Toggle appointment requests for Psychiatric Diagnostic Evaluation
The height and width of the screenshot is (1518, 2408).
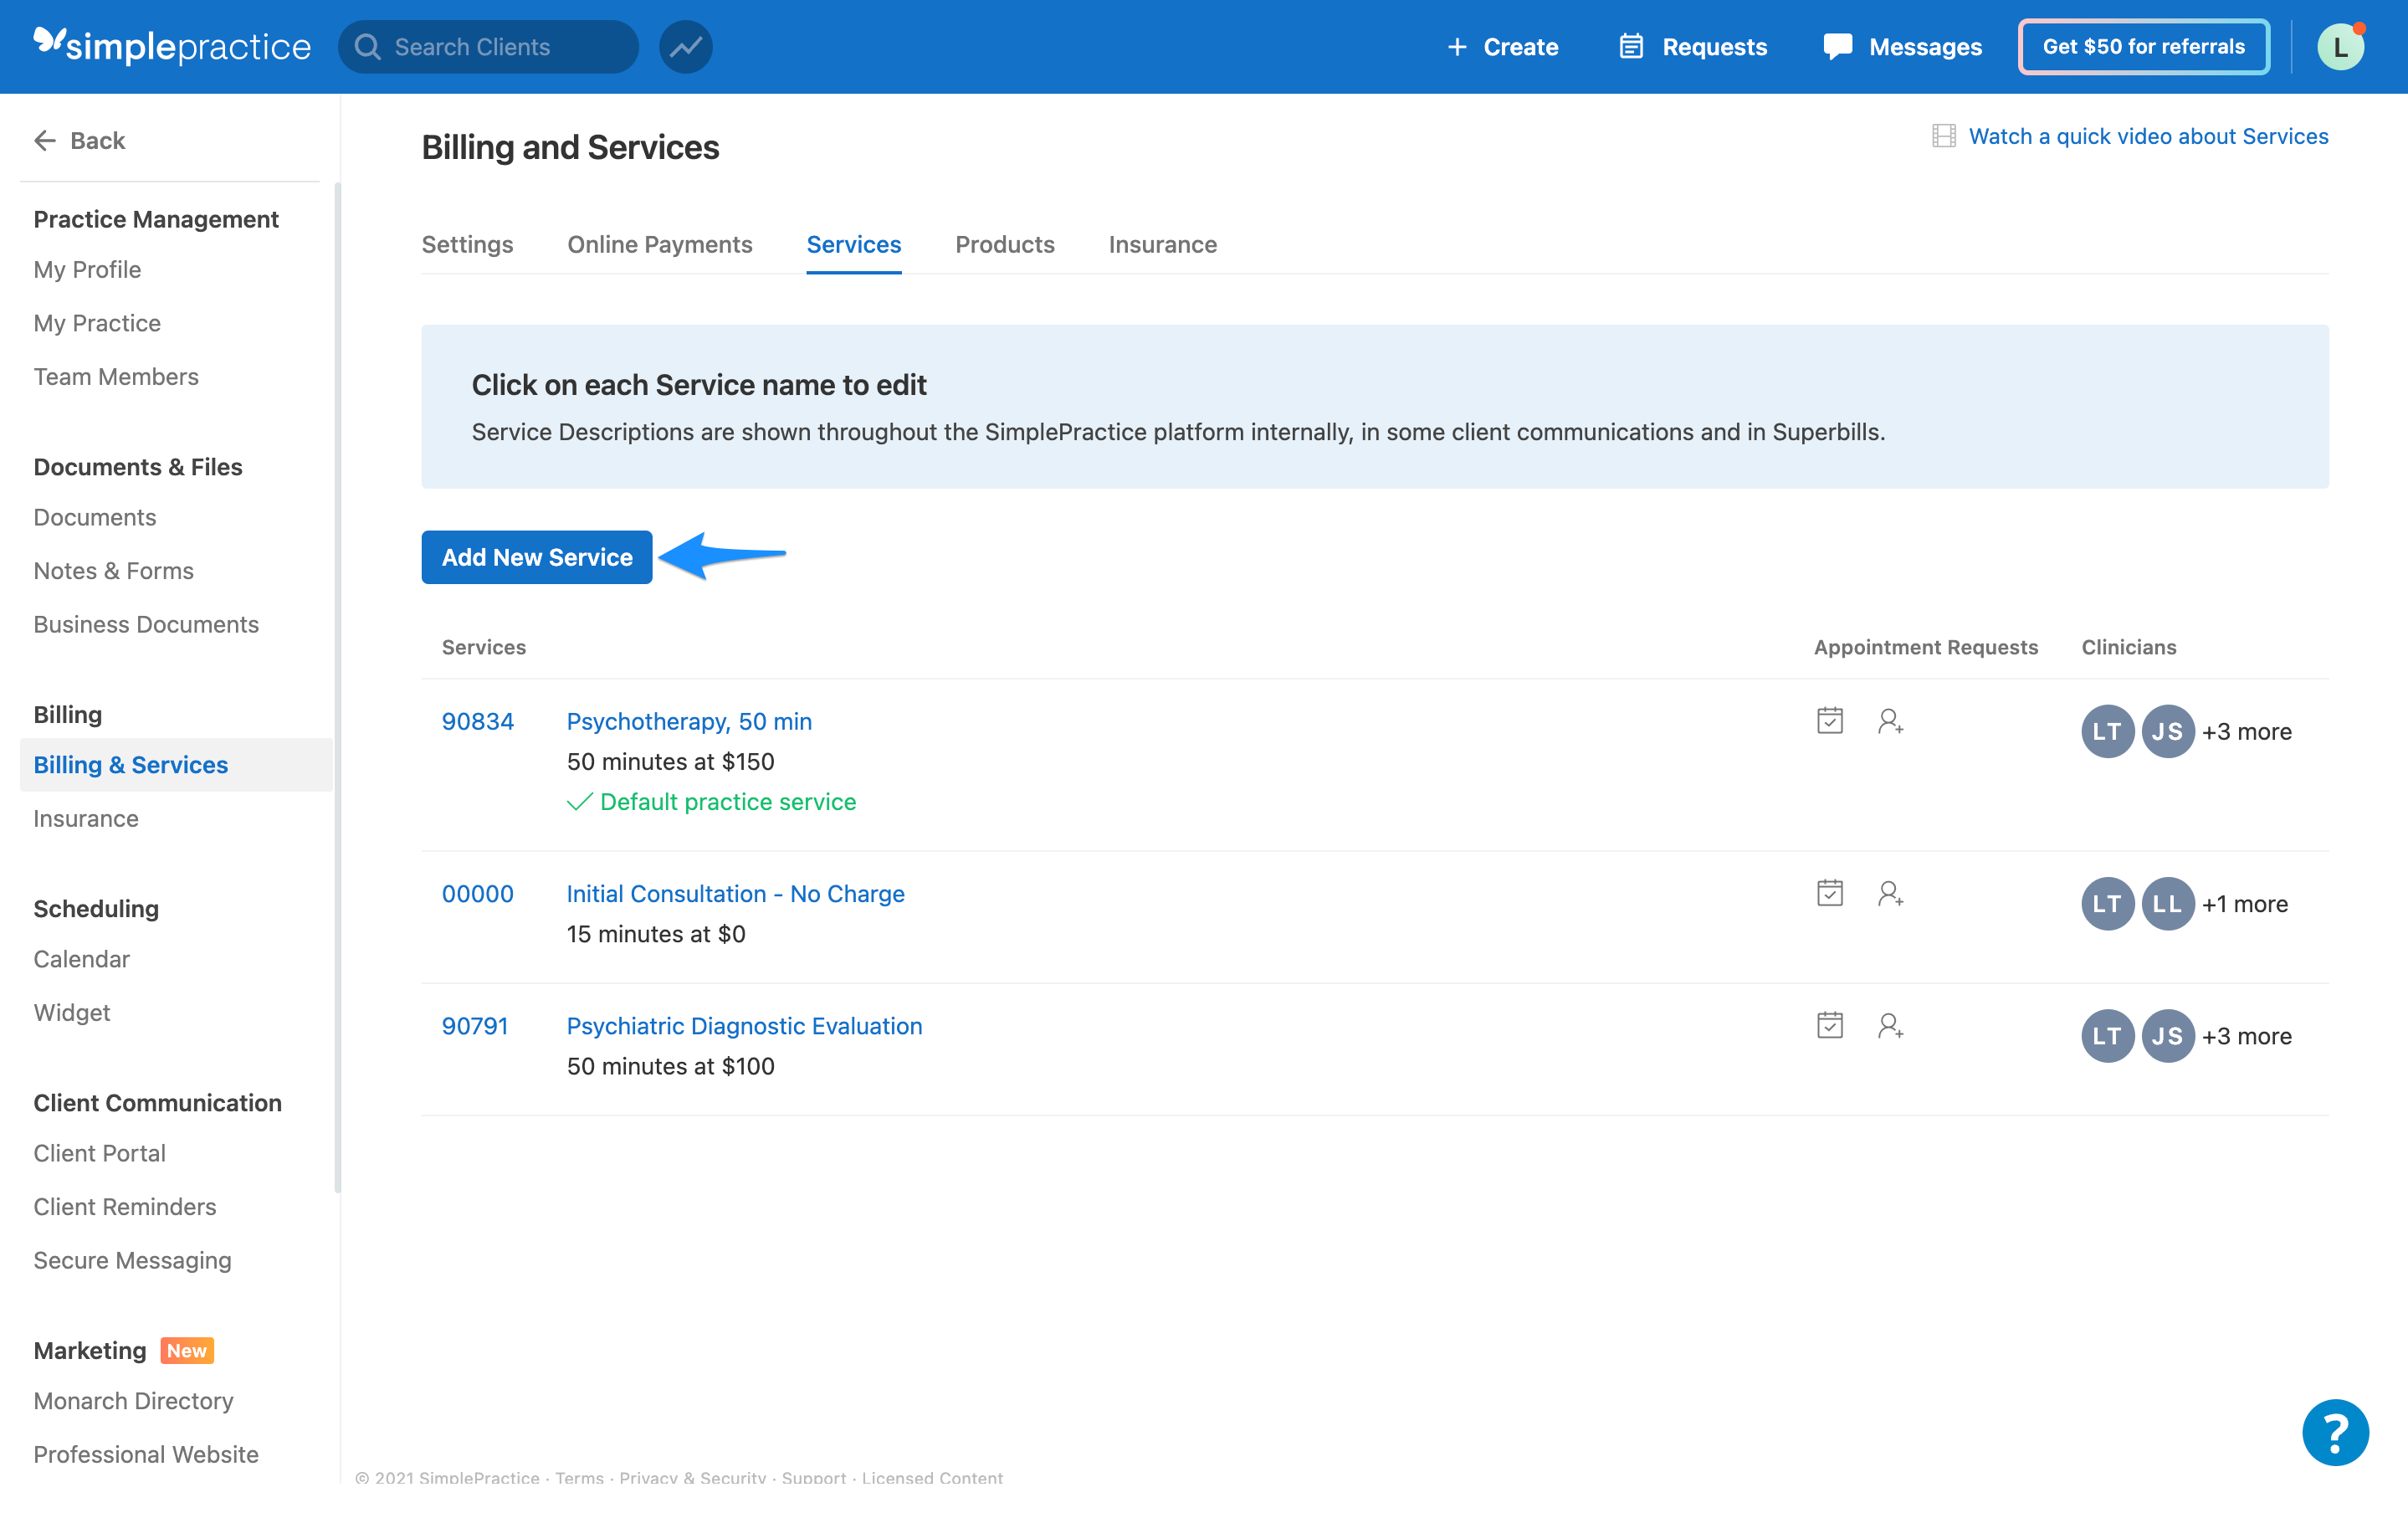pos(1829,1025)
